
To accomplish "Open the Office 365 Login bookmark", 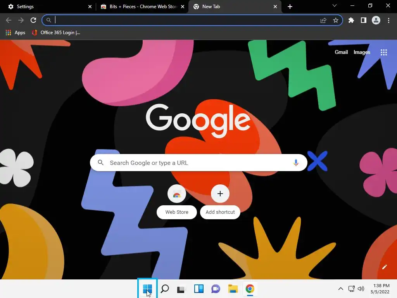I will click(x=56, y=33).
